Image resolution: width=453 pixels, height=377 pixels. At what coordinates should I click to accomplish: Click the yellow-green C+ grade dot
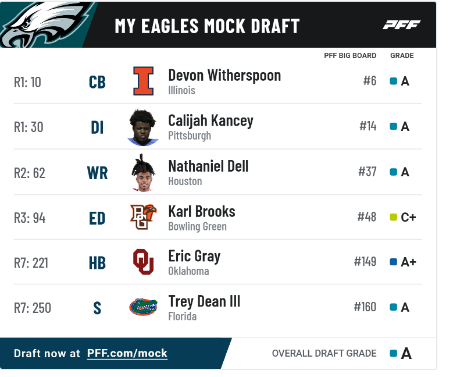pyautogui.click(x=394, y=218)
